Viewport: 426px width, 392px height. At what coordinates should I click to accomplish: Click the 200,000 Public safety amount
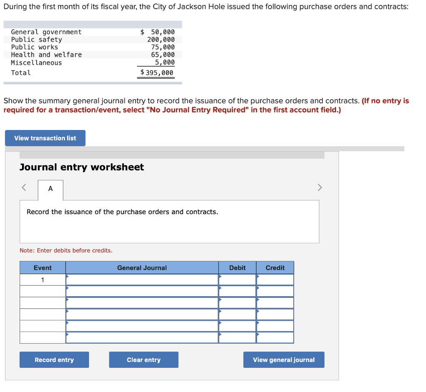[x=161, y=40]
